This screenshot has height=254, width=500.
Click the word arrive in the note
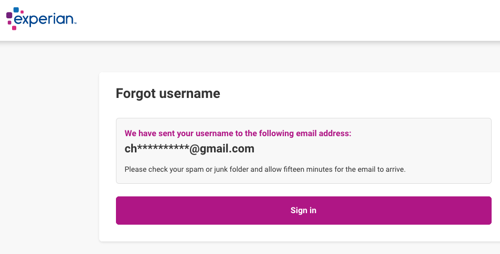(395, 169)
